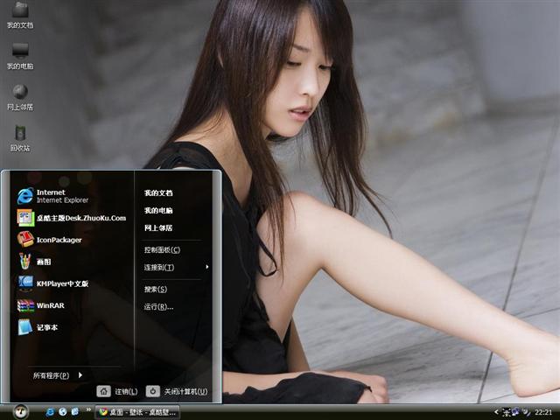Open 桌酷主题 Desk.ZhuoKu.Com entry
560x420 pixels.
[x=72, y=218]
